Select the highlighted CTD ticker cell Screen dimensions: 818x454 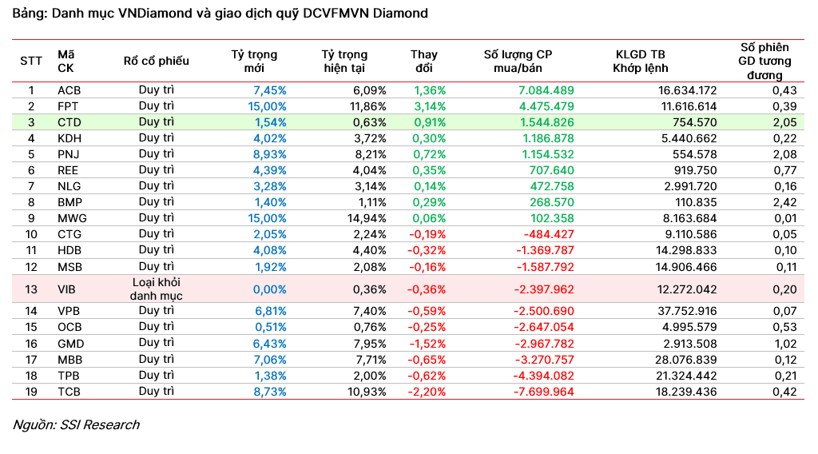click(69, 122)
